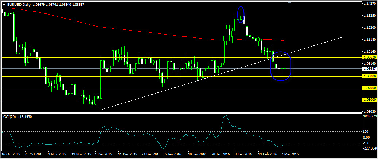Image resolution: width=378 pixels, height=159 pixels.
Task: Click the 9 Nov 2015 date label
Action: coord(57,154)
